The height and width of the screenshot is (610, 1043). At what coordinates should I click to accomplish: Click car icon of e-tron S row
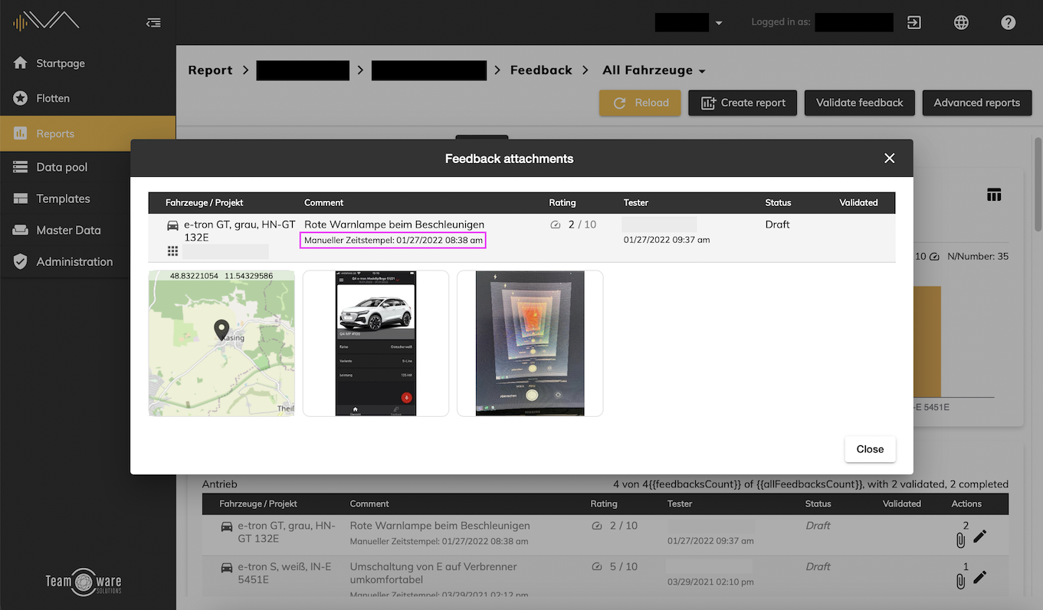[x=227, y=568]
